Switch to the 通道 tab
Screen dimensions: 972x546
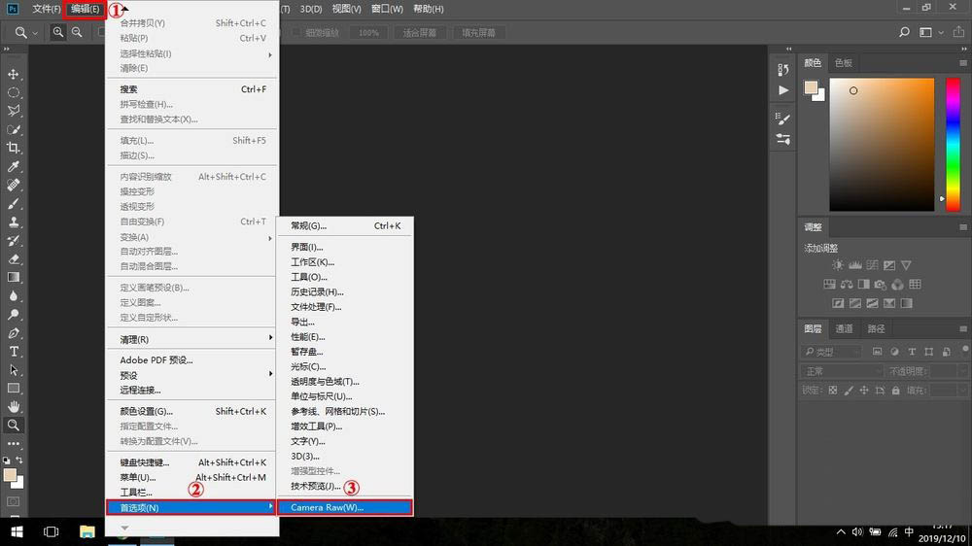coord(844,328)
